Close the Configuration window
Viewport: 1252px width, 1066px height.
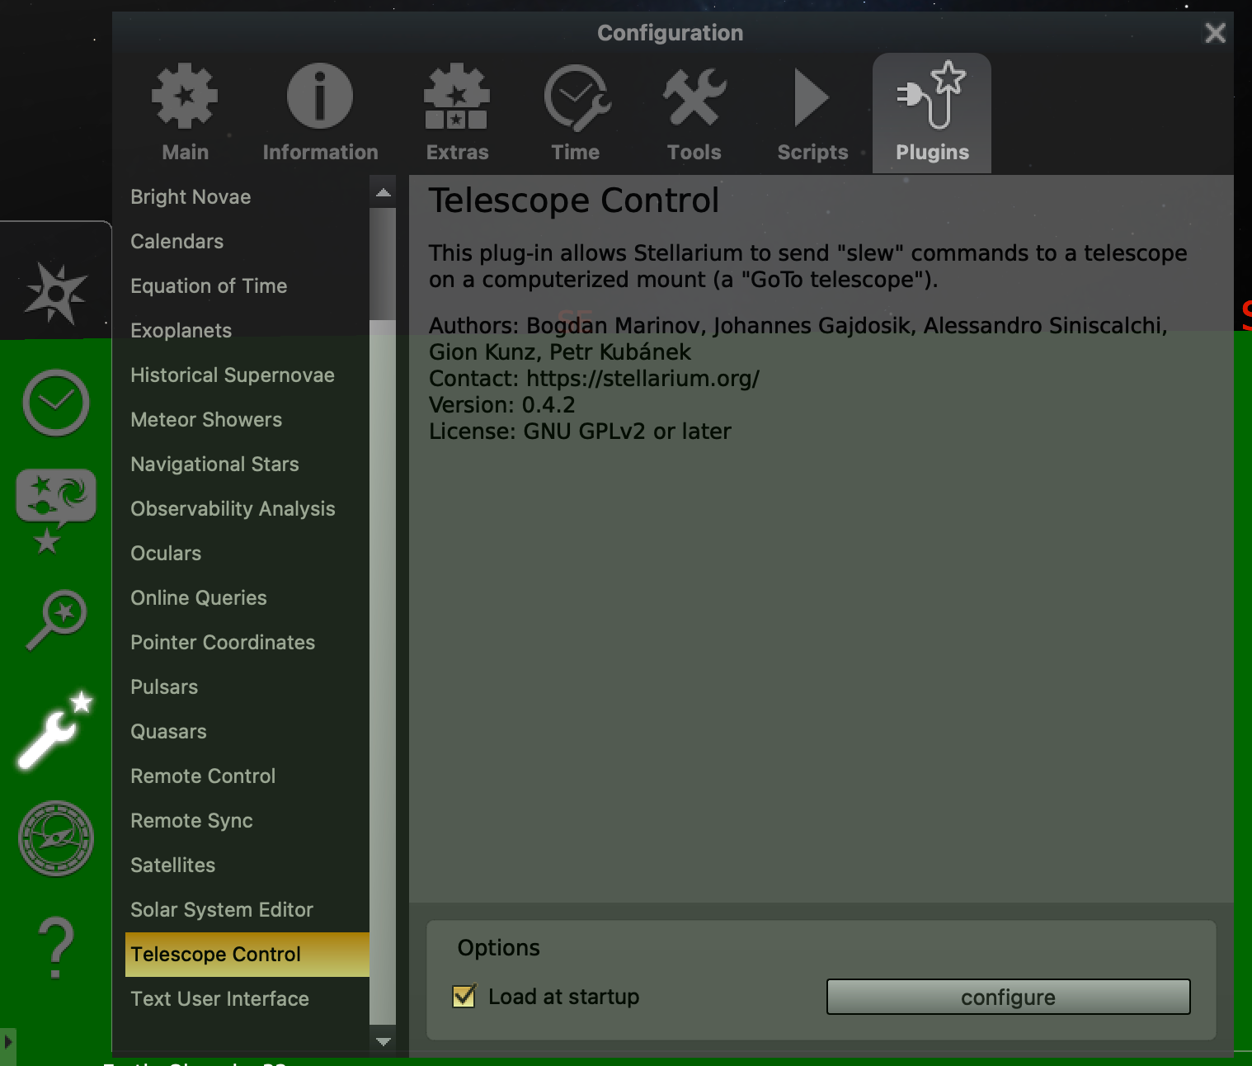click(x=1215, y=33)
